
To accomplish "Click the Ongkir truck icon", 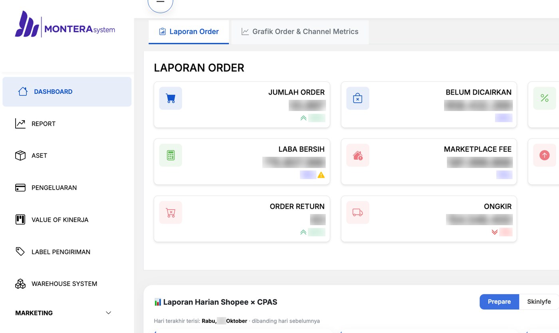I will click(x=358, y=212).
